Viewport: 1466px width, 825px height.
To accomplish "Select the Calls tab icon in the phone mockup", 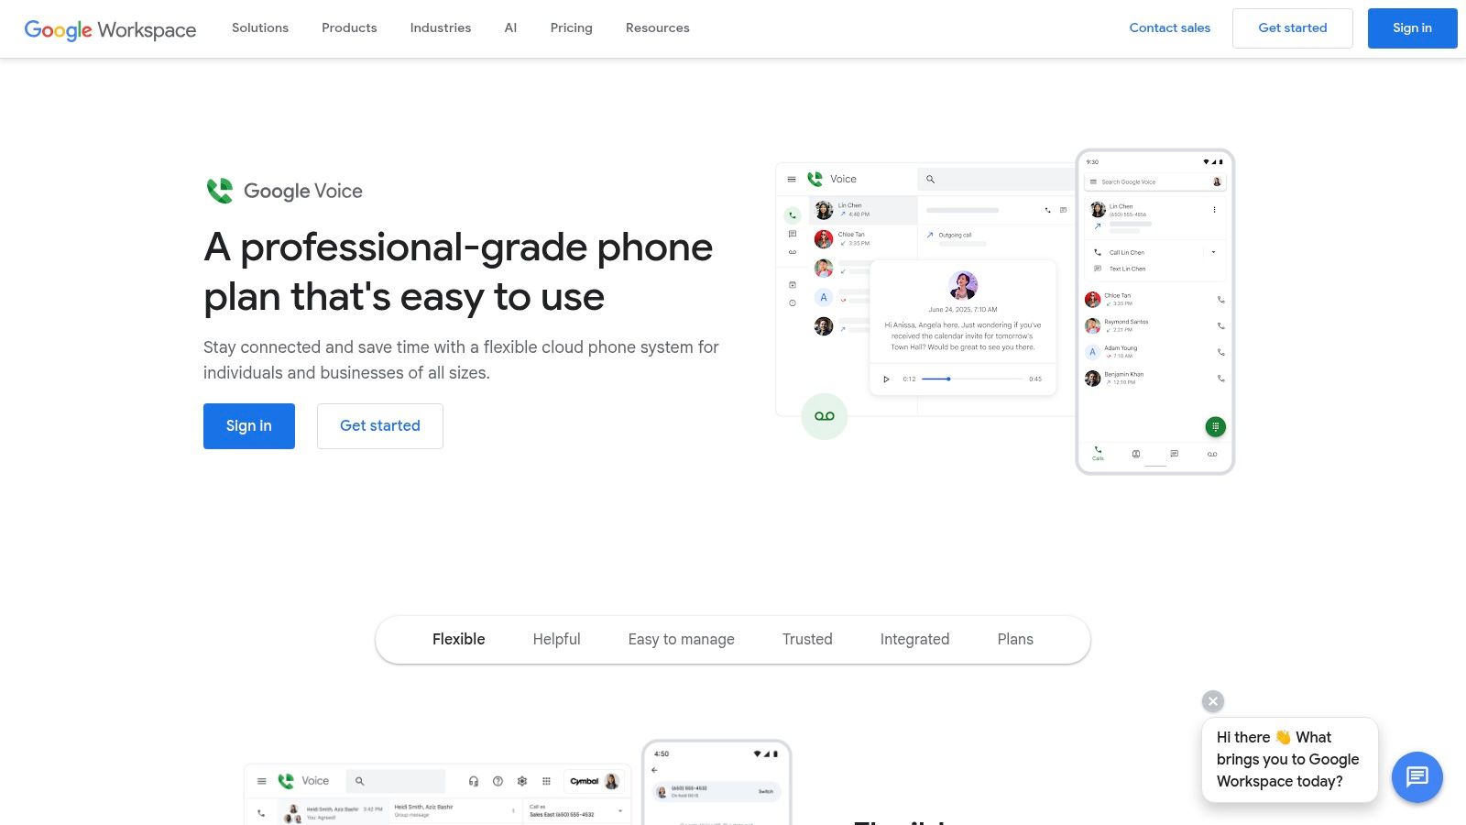I will (x=1098, y=451).
